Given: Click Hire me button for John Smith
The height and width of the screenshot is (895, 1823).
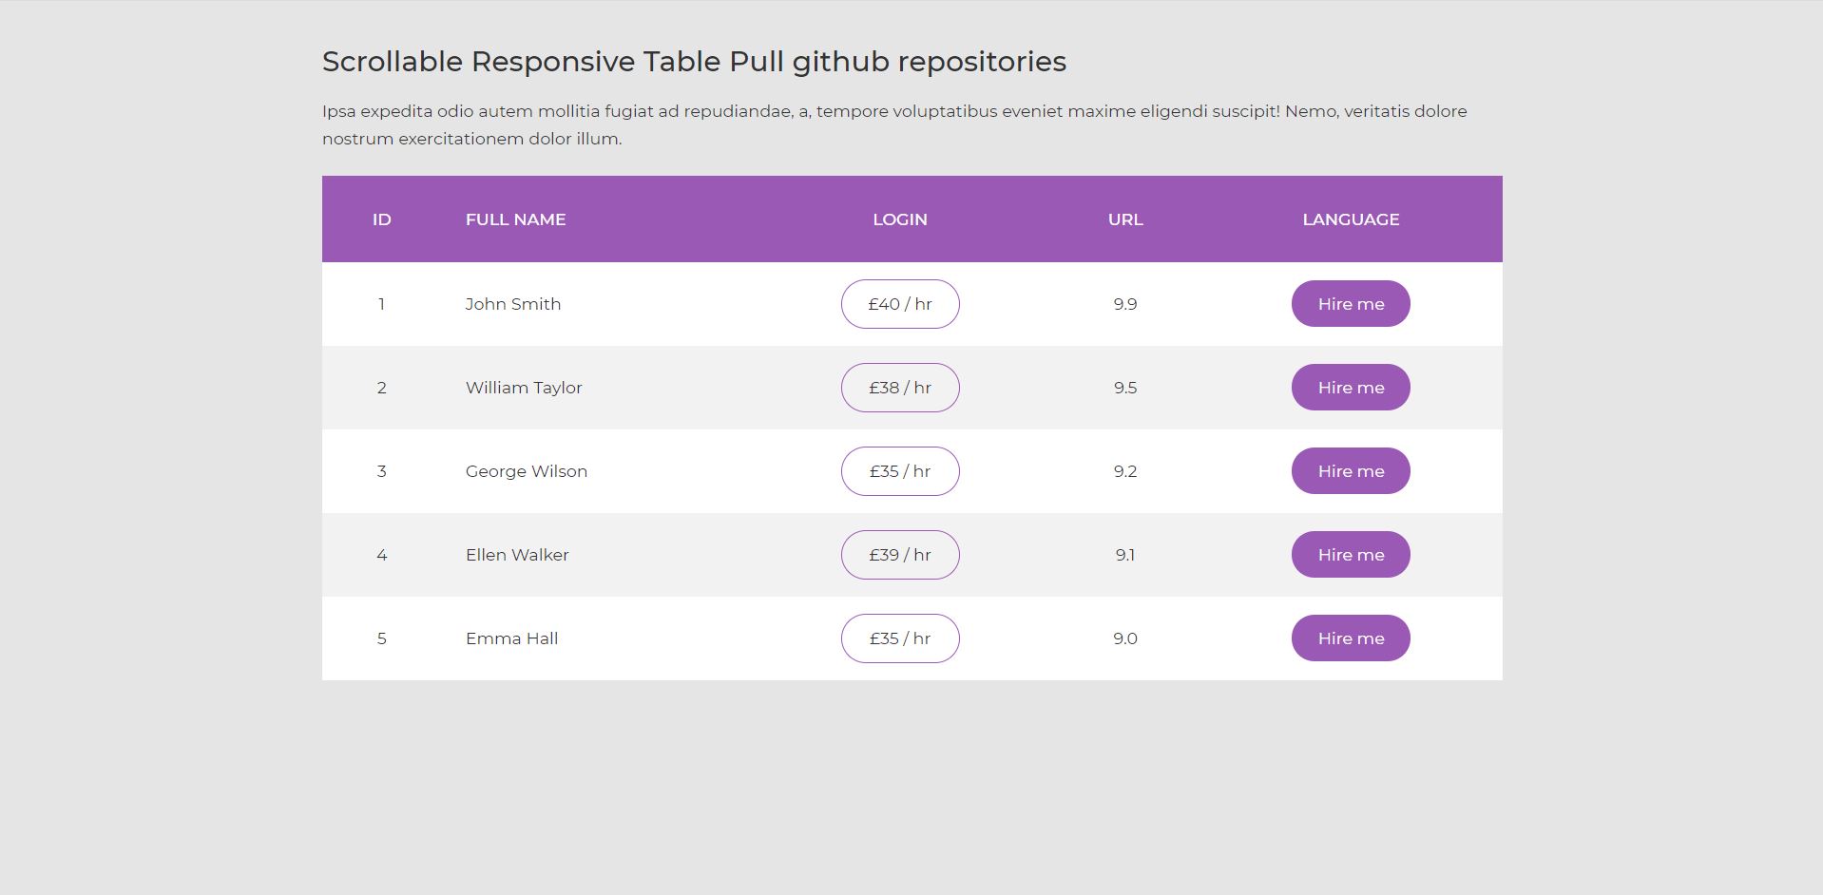Looking at the screenshot, I should point(1350,304).
